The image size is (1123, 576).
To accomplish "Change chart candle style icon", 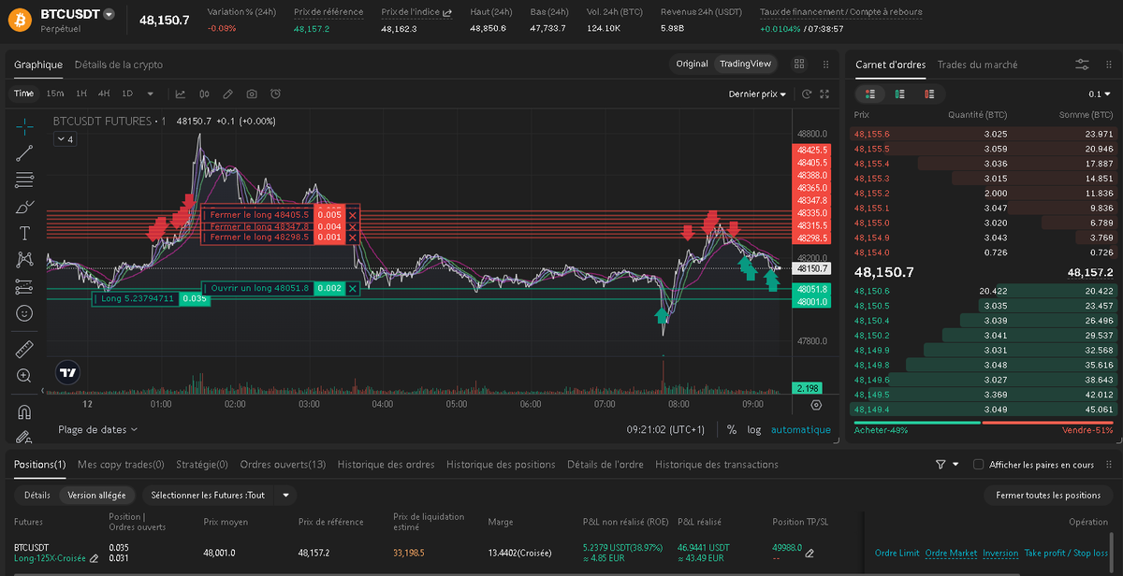I will 205,94.
